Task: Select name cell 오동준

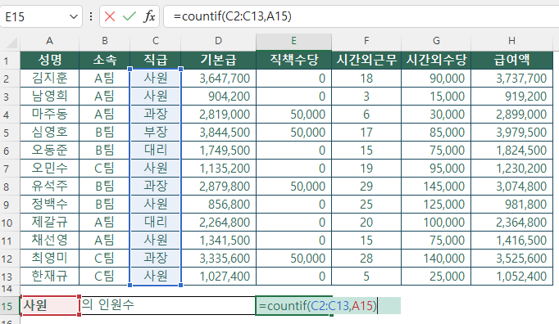Action: (49, 151)
